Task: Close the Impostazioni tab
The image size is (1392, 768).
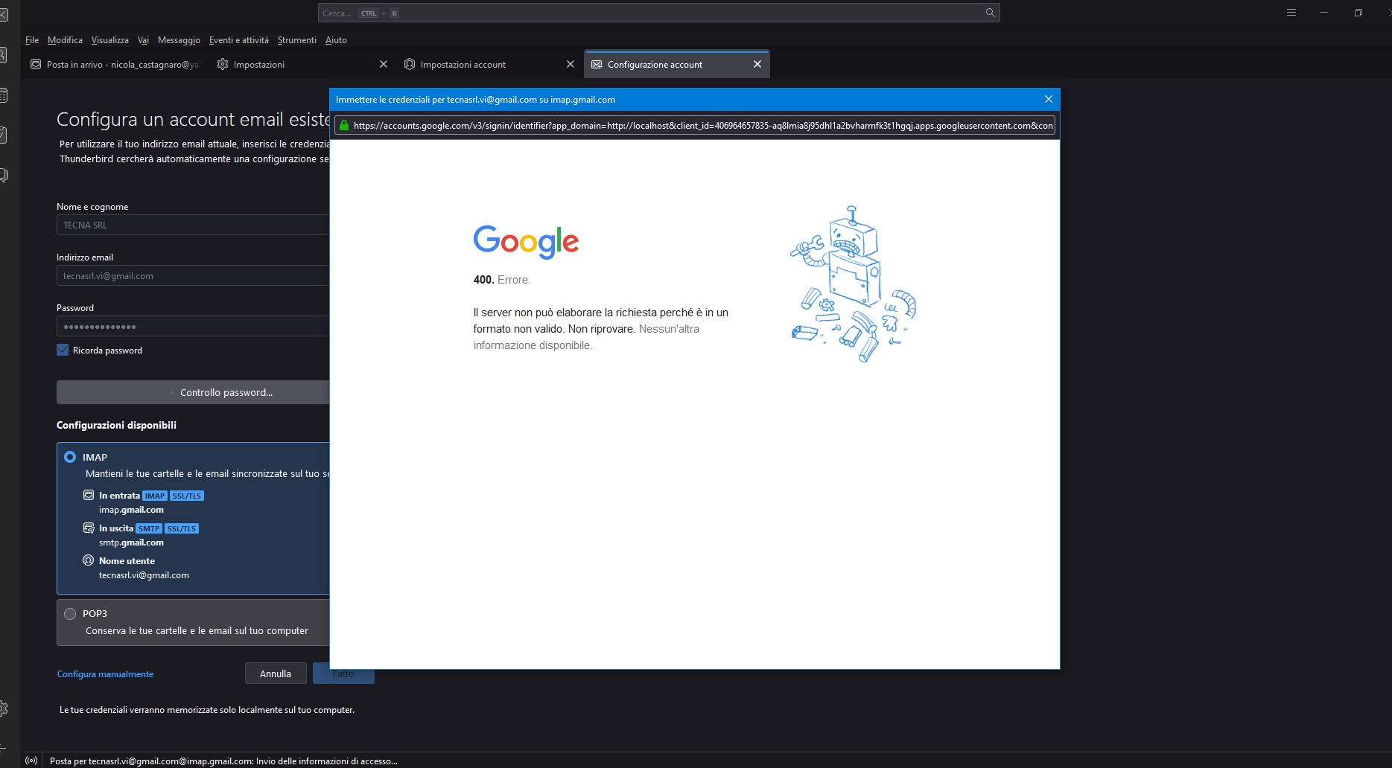Action: pos(384,65)
